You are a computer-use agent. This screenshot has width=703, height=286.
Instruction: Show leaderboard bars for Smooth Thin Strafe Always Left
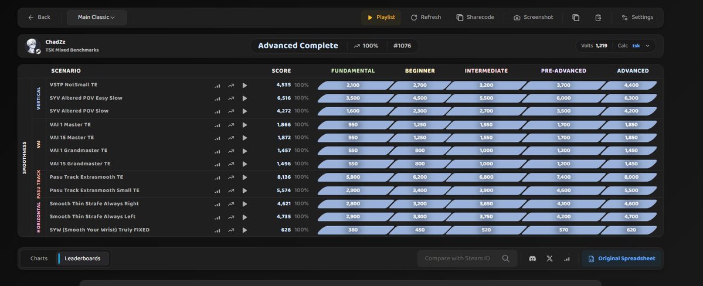tap(218, 217)
